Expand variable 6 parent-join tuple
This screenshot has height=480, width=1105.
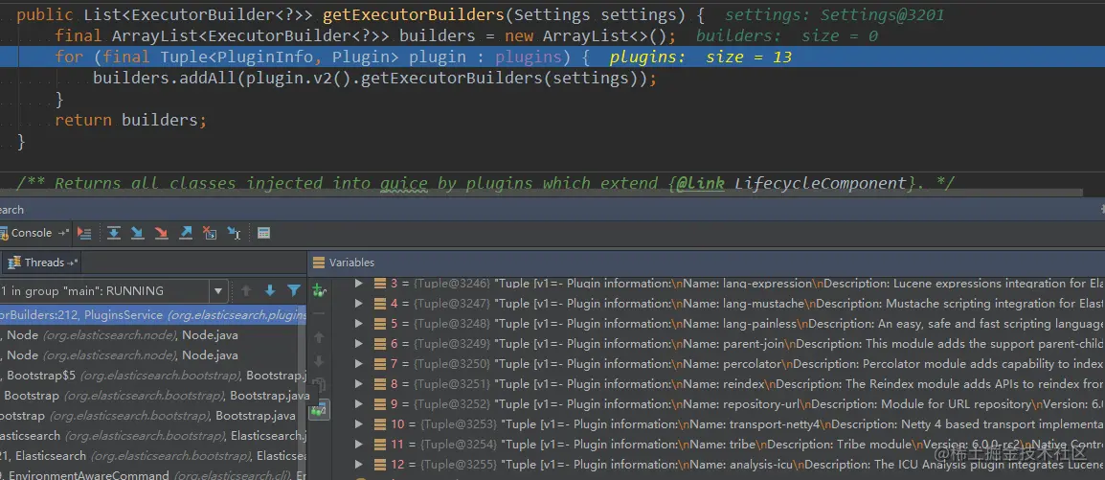tap(359, 344)
